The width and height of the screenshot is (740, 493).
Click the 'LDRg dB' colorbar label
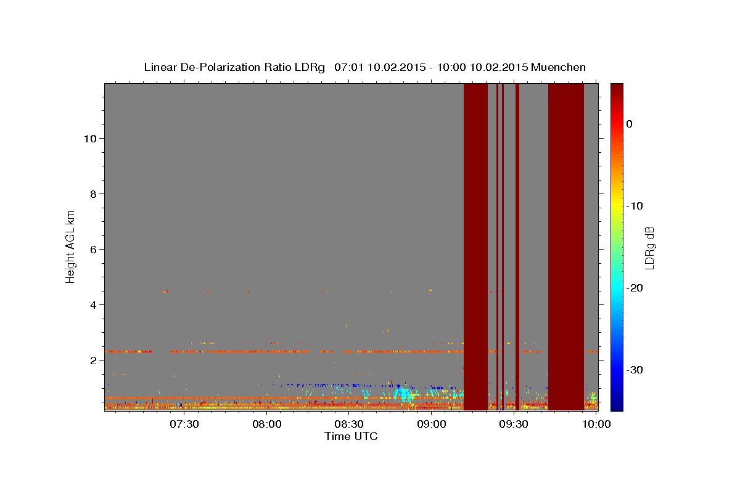click(649, 247)
